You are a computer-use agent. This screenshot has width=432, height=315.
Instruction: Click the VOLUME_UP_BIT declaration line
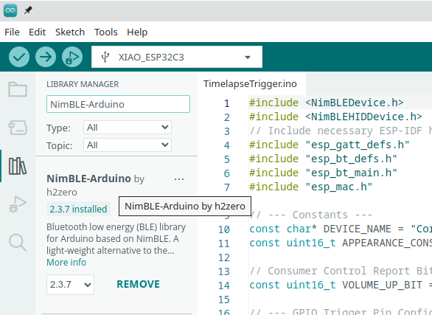341,285
